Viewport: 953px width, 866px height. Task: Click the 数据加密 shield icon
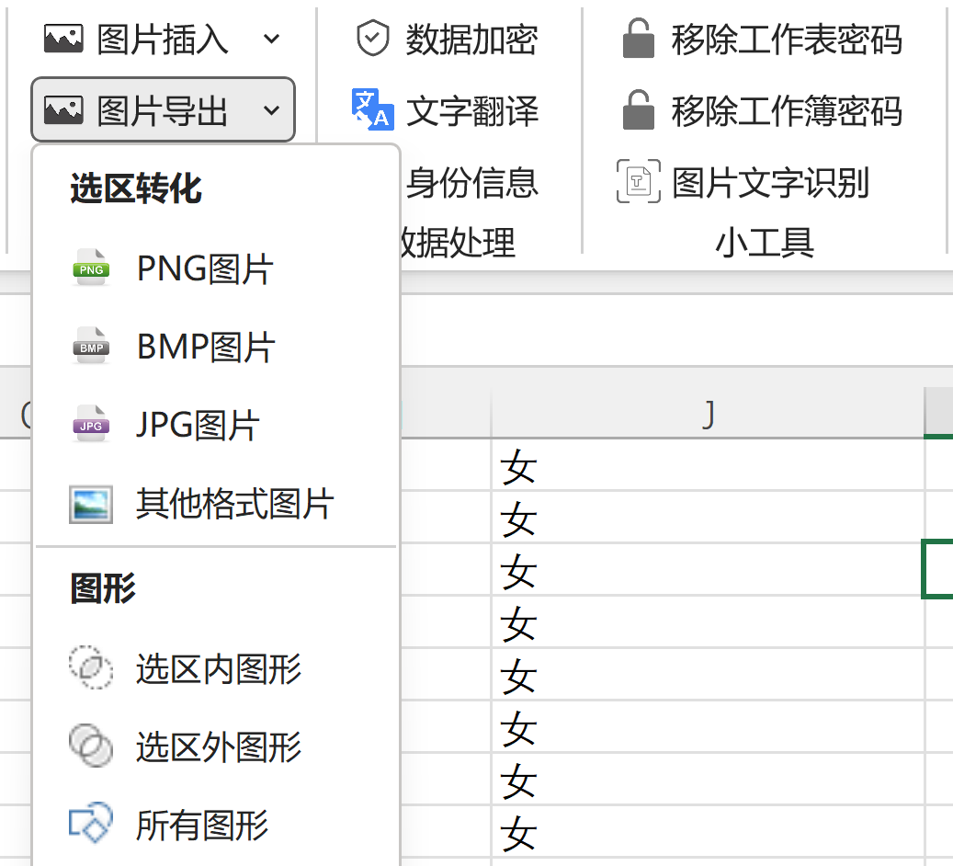tap(372, 40)
